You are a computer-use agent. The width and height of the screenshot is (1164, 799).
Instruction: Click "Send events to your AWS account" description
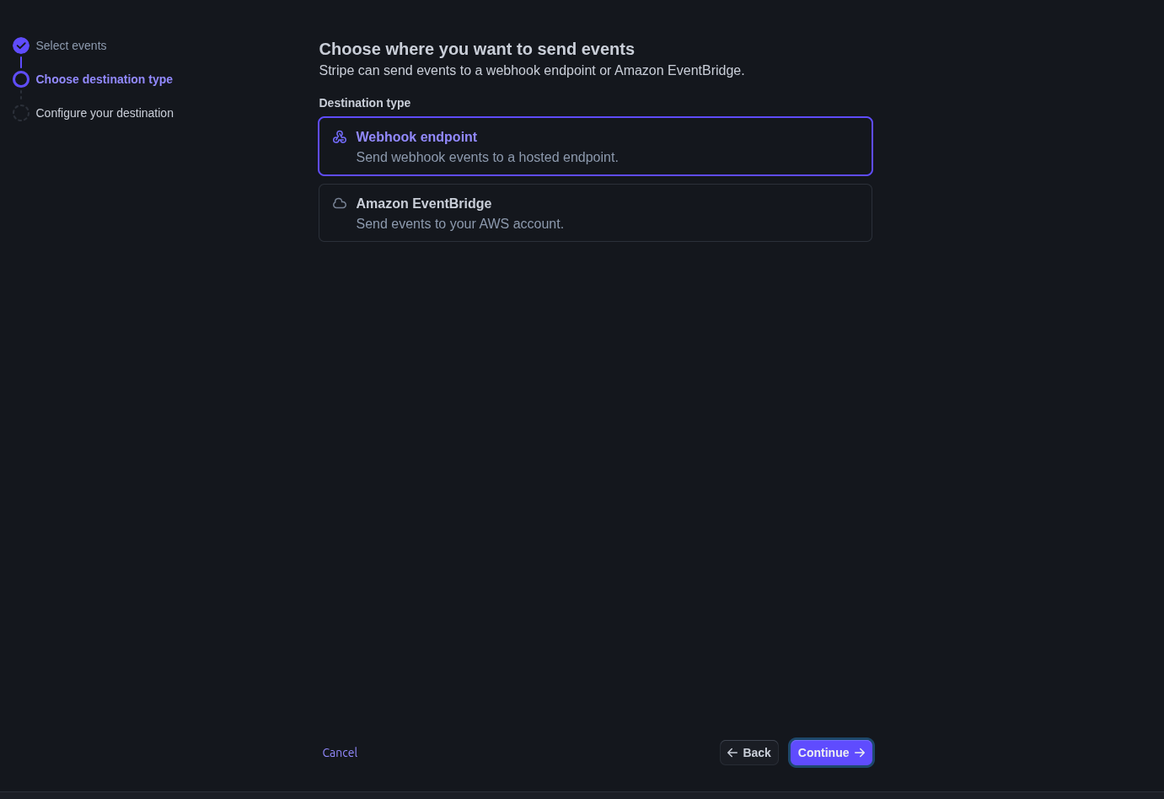tap(459, 224)
